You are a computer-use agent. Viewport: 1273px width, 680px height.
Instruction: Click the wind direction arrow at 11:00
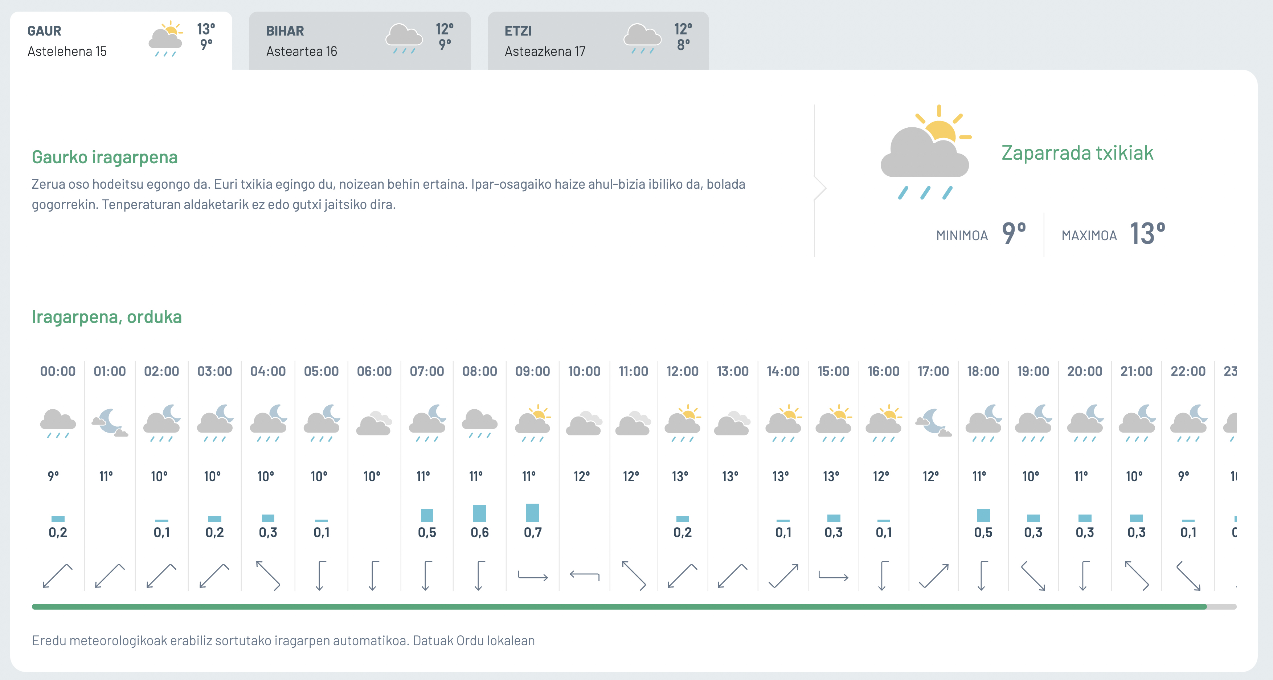click(634, 576)
